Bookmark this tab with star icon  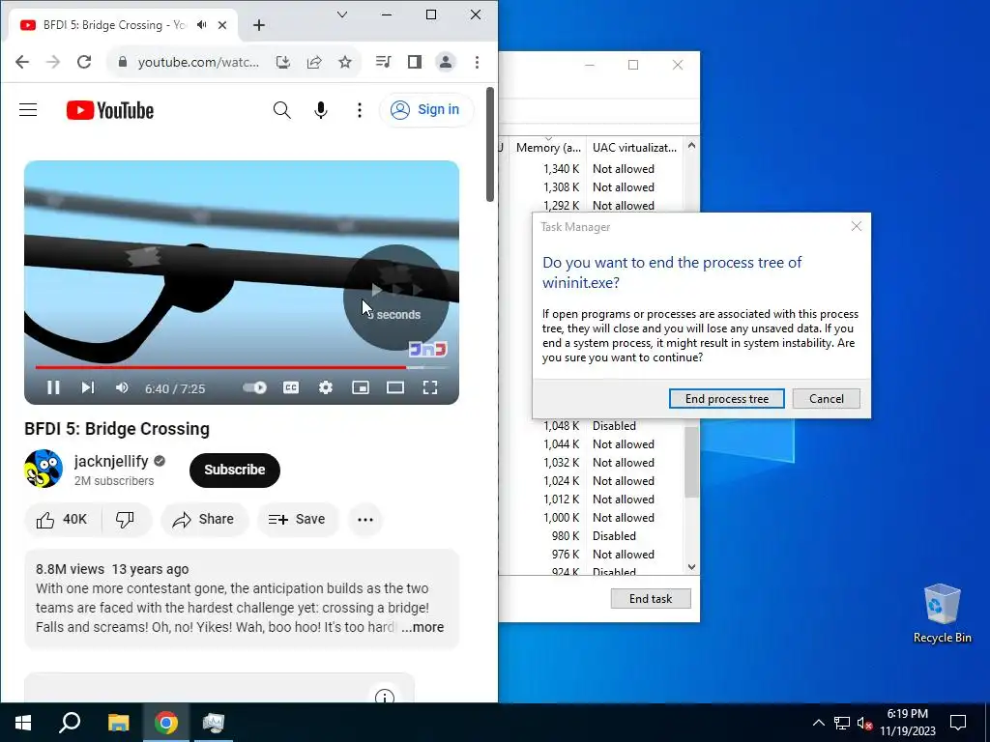[x=345, y=62]
